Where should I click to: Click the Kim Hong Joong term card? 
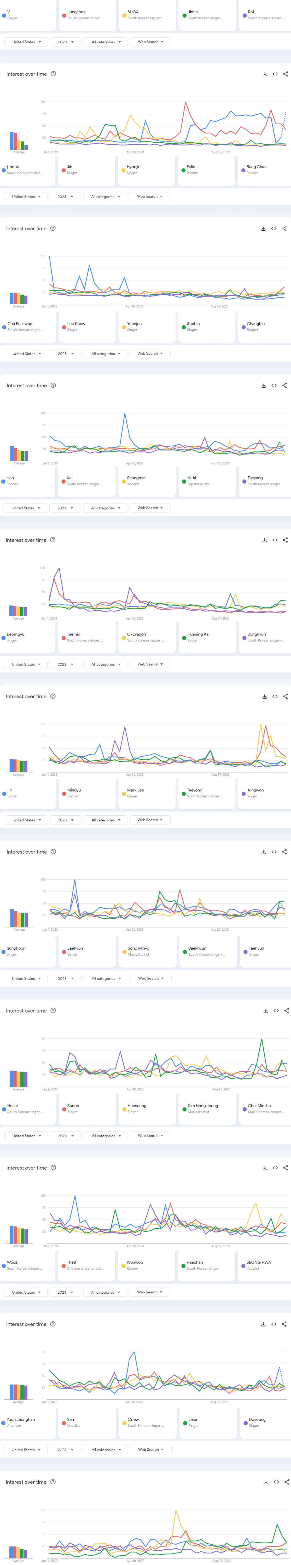[x=207, y=1108]
